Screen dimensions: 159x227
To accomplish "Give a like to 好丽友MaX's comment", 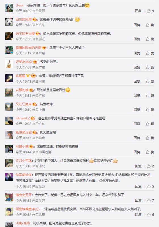I will tap(150, 67).
